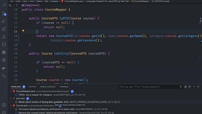Screen dimensions: 202x114
Task: Focus the problems filter input field
Action: click(x=149, y=87)
